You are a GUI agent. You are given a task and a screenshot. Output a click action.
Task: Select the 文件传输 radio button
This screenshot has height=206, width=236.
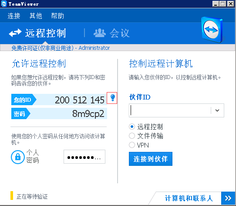[x=132, y=136]
